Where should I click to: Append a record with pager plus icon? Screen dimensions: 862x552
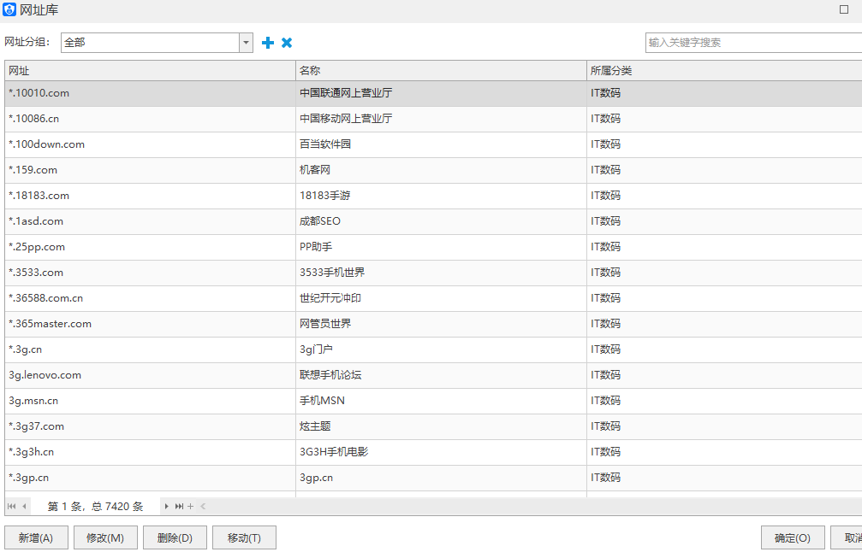190,507
